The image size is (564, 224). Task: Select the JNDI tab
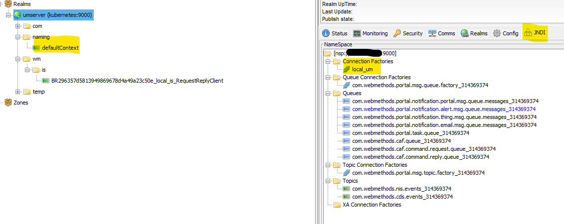[535, 33]
